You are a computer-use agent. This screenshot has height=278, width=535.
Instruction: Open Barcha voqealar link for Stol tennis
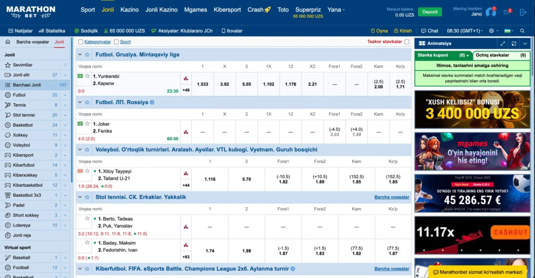(391, 197)
